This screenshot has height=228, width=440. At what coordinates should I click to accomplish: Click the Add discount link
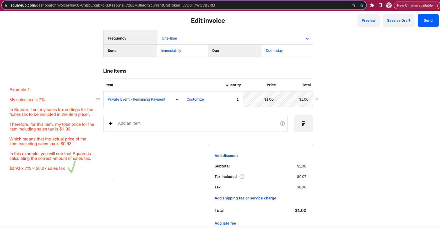click(x=226, y=156)
